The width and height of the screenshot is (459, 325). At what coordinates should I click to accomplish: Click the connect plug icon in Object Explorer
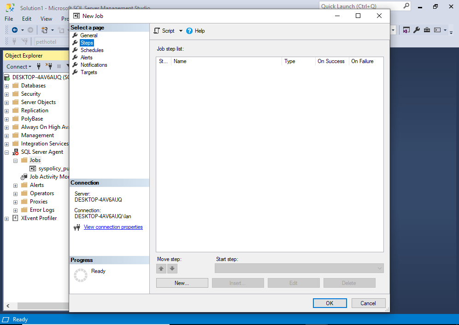(x=39, y=66)
